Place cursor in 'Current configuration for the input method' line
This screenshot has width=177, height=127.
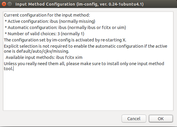(47, 15)
